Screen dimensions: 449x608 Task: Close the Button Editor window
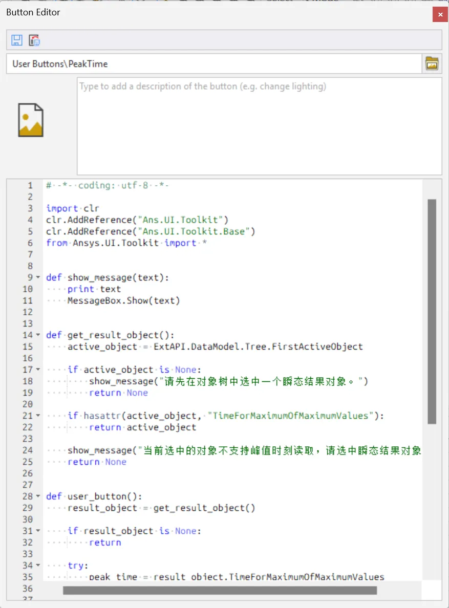[440, 14]
